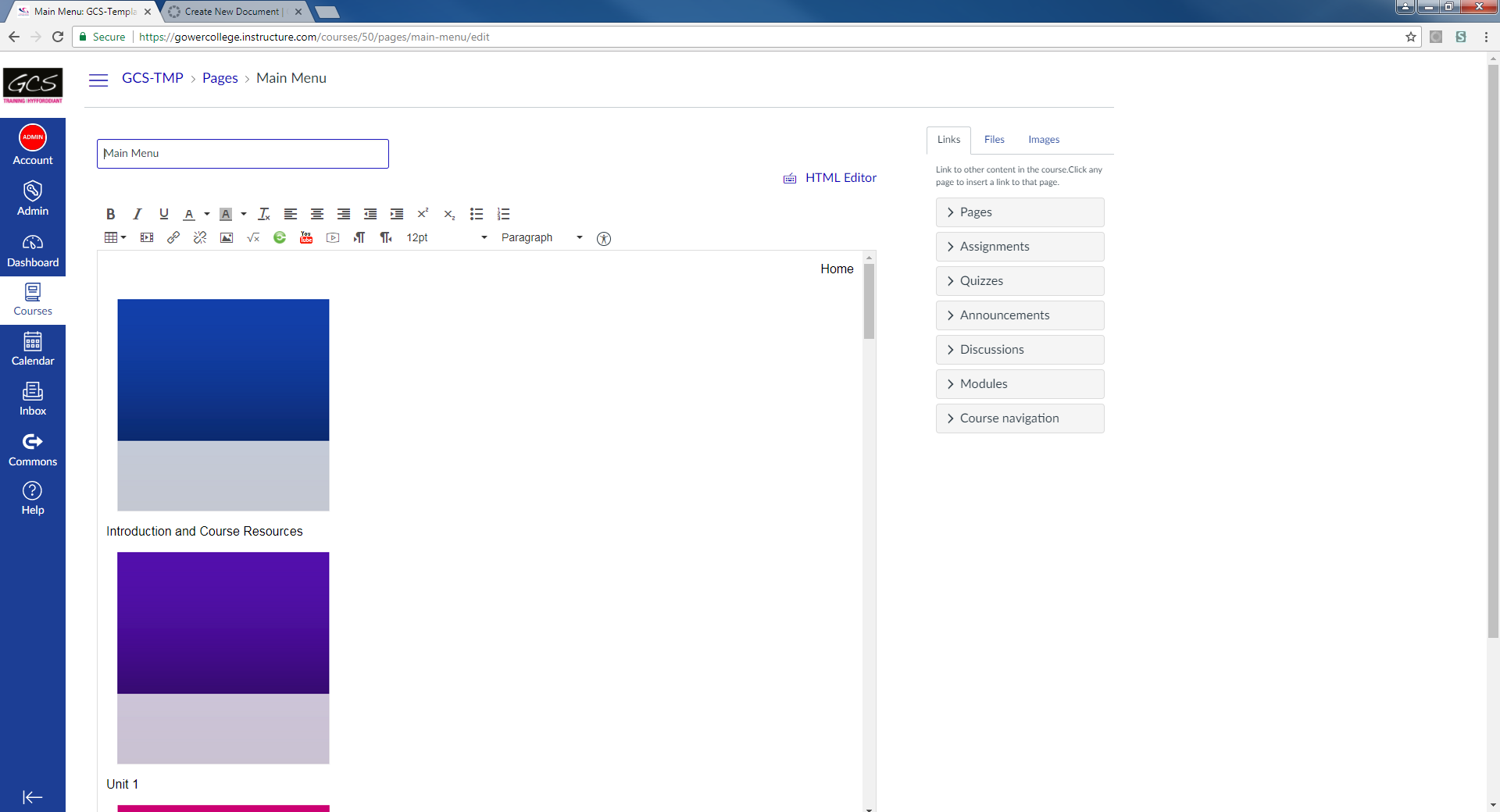This screenshot has width=1500, height=812.
Task: Expand the Assignments links section
Action: click(x=1020, y=247)
